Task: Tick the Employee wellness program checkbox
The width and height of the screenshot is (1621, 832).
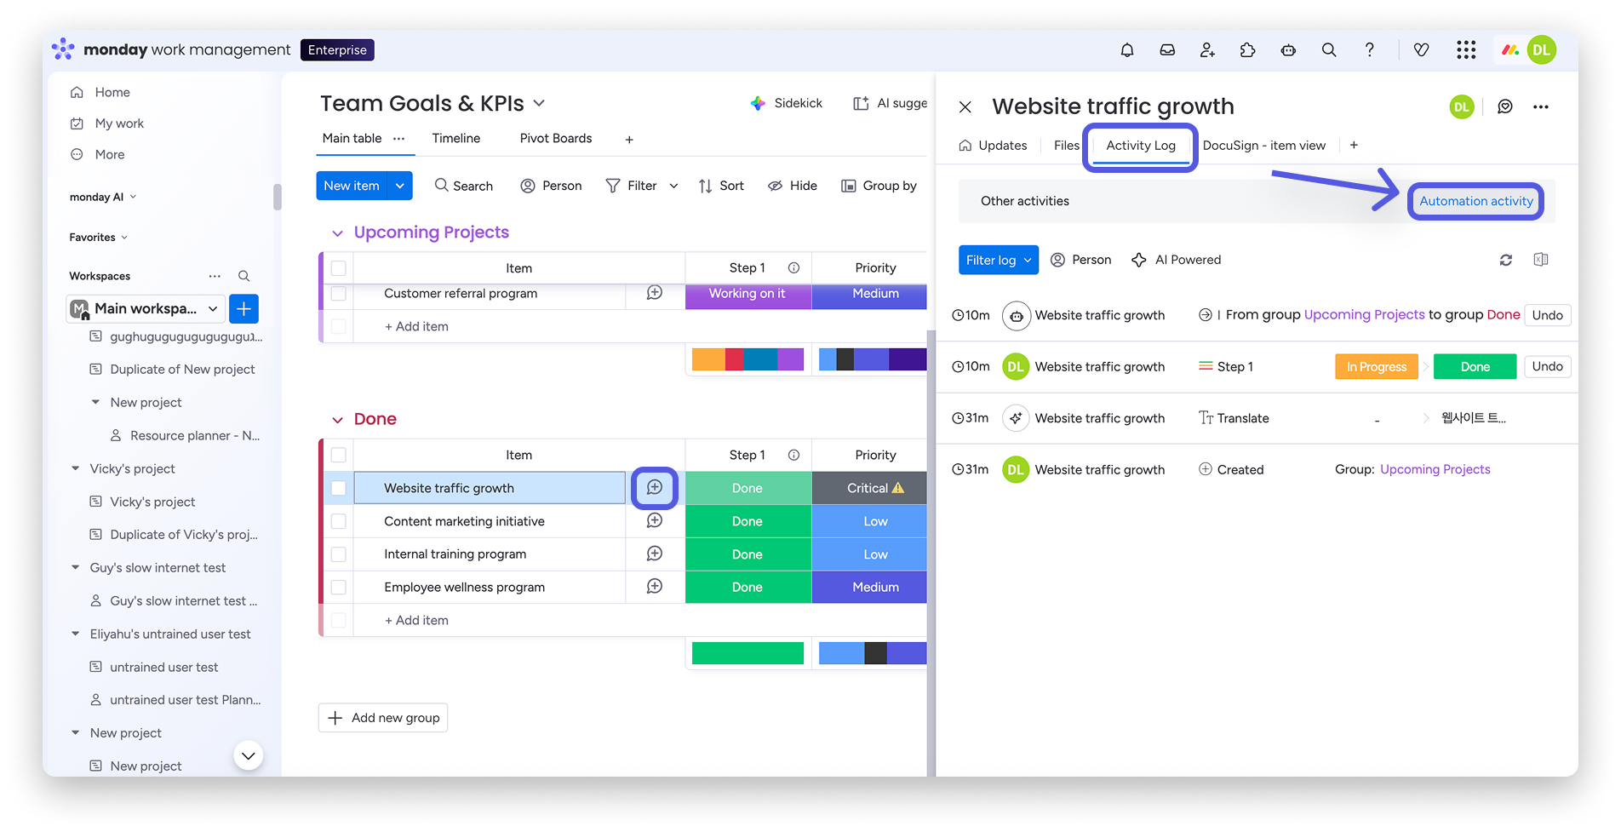Action: pyautogui.click(x=339, y=588)
